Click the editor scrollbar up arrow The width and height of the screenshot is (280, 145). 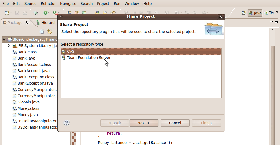point(272,30)
